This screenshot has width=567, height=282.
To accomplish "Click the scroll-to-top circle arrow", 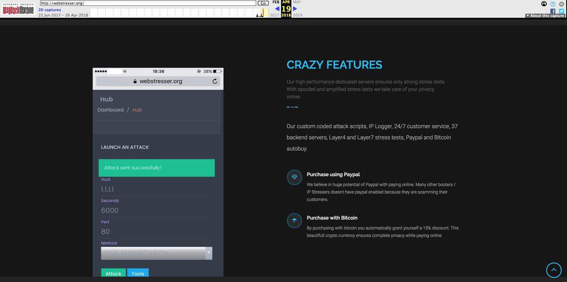I will point(554,270).
